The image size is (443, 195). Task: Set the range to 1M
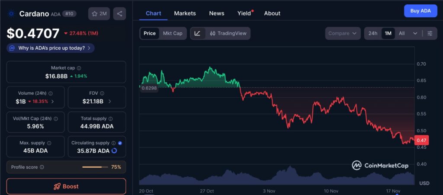[x=388, y=33]
